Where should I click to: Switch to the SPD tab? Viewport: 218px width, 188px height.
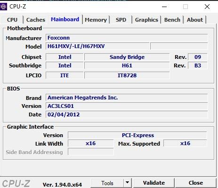[x=121, y=20]
